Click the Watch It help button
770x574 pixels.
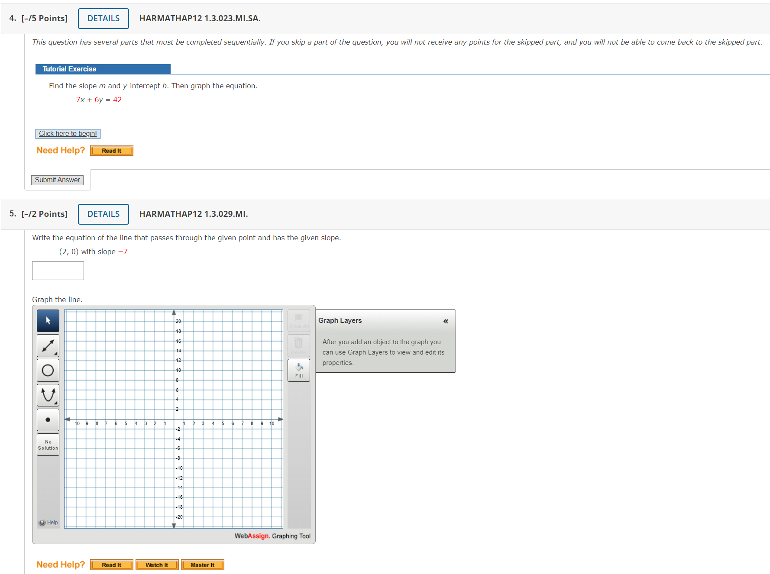tap(157, 564)
